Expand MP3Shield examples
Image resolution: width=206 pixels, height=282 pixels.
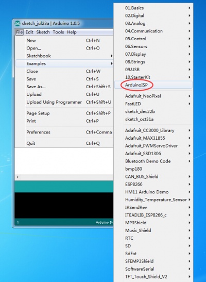click(x=153, y=223)
